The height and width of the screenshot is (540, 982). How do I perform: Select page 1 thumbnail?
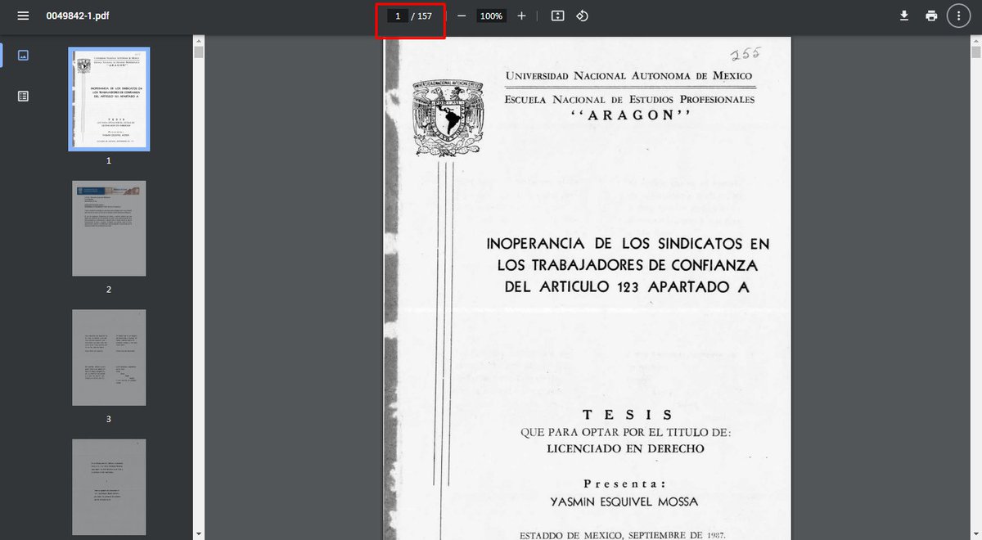[x=109, y=99]
